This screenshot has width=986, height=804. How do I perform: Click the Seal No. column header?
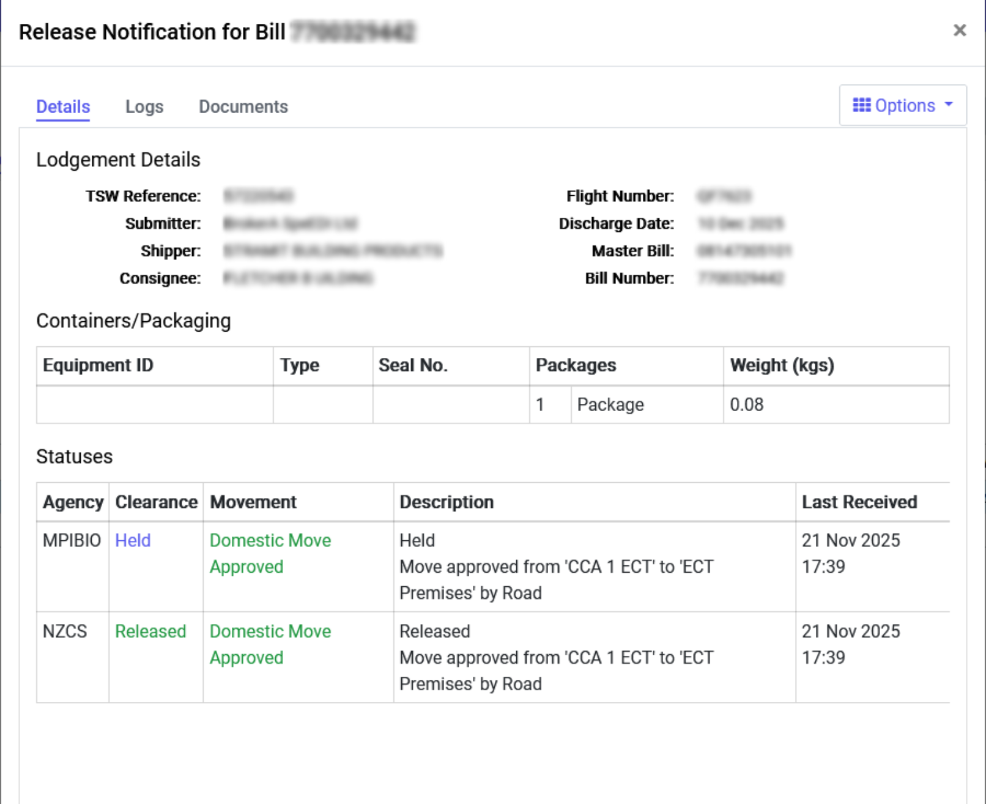point(413,365)
